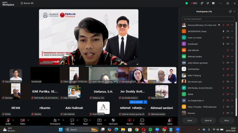Toggle Ade Halimah mute icon
Screen dimensions: 238x133
[x=228, y=50]
